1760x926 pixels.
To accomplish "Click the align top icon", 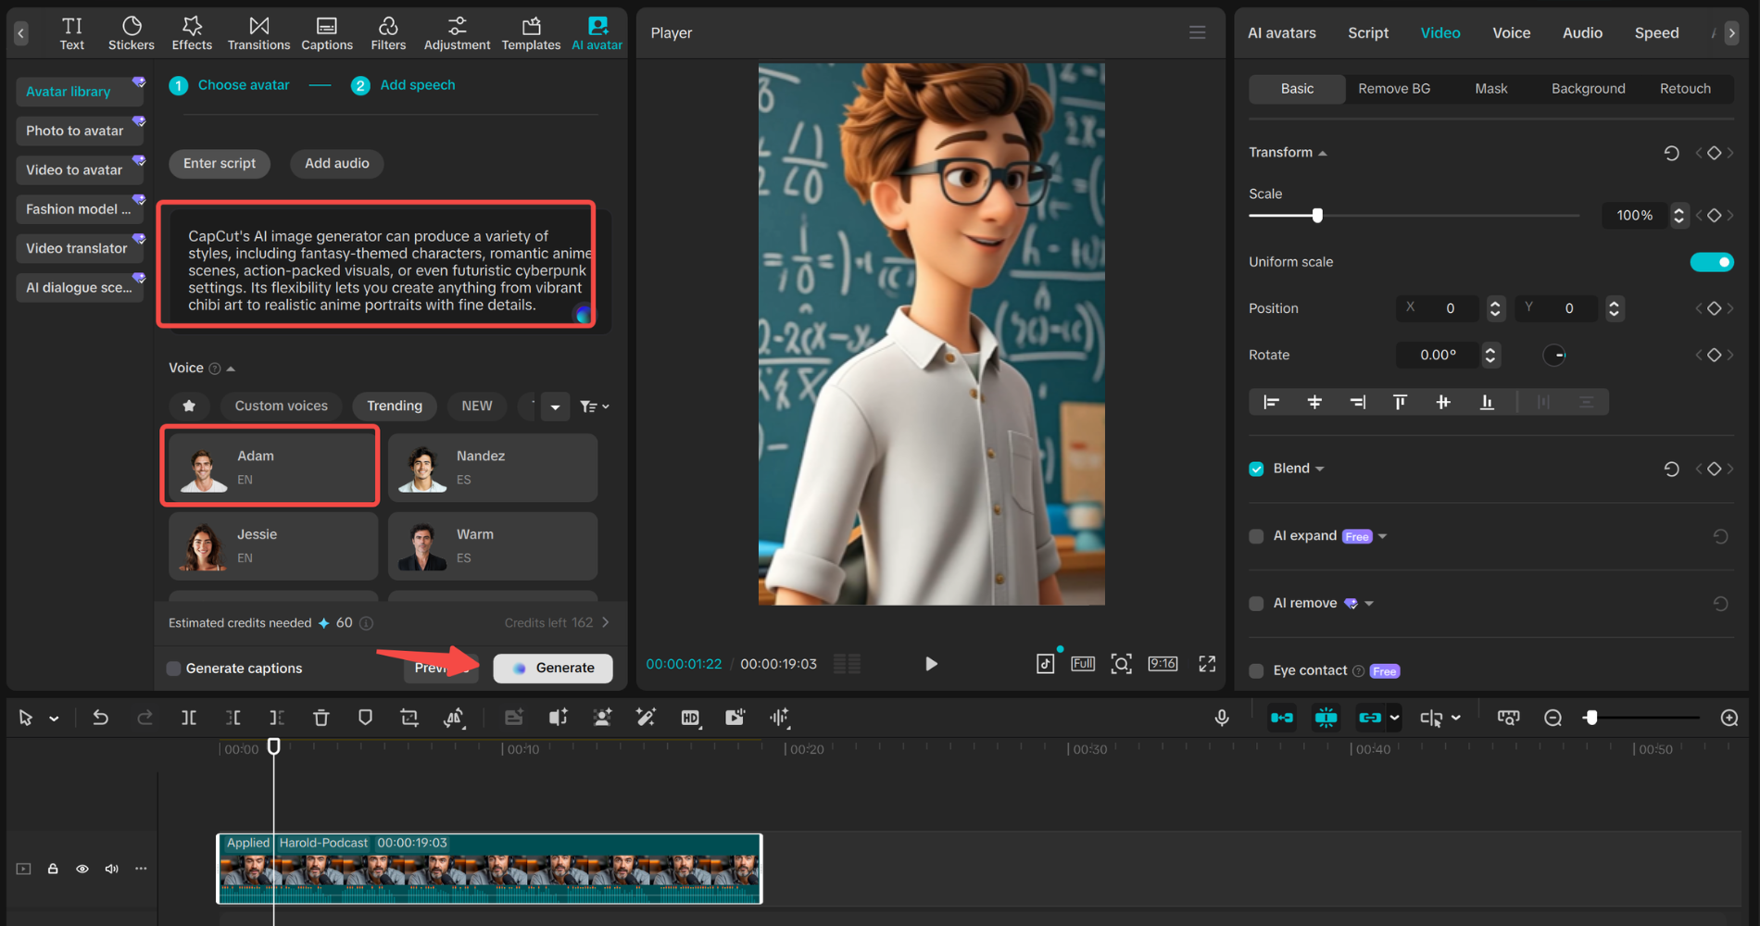I will pos(1400,402).
